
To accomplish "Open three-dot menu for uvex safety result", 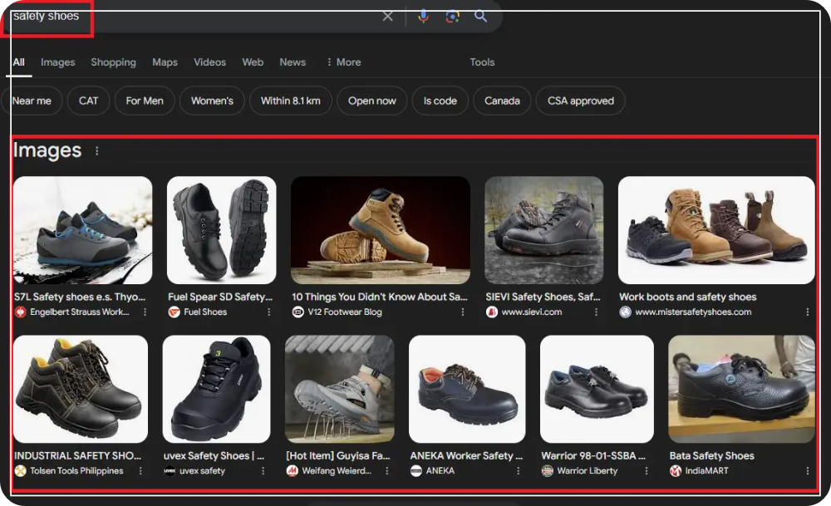I will [x=263, y=470].
